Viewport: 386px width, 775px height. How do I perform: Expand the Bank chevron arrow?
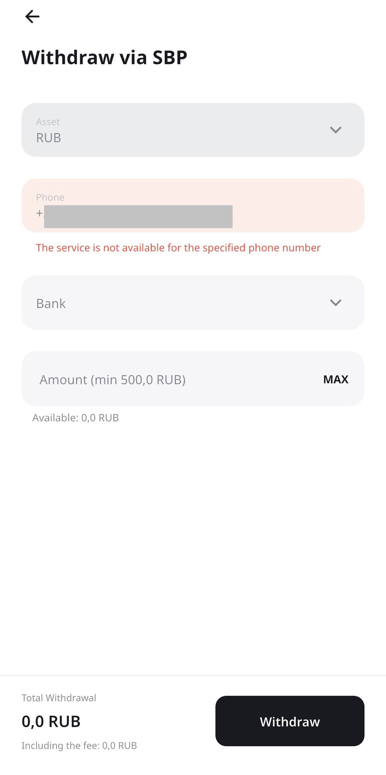(335, 303)
